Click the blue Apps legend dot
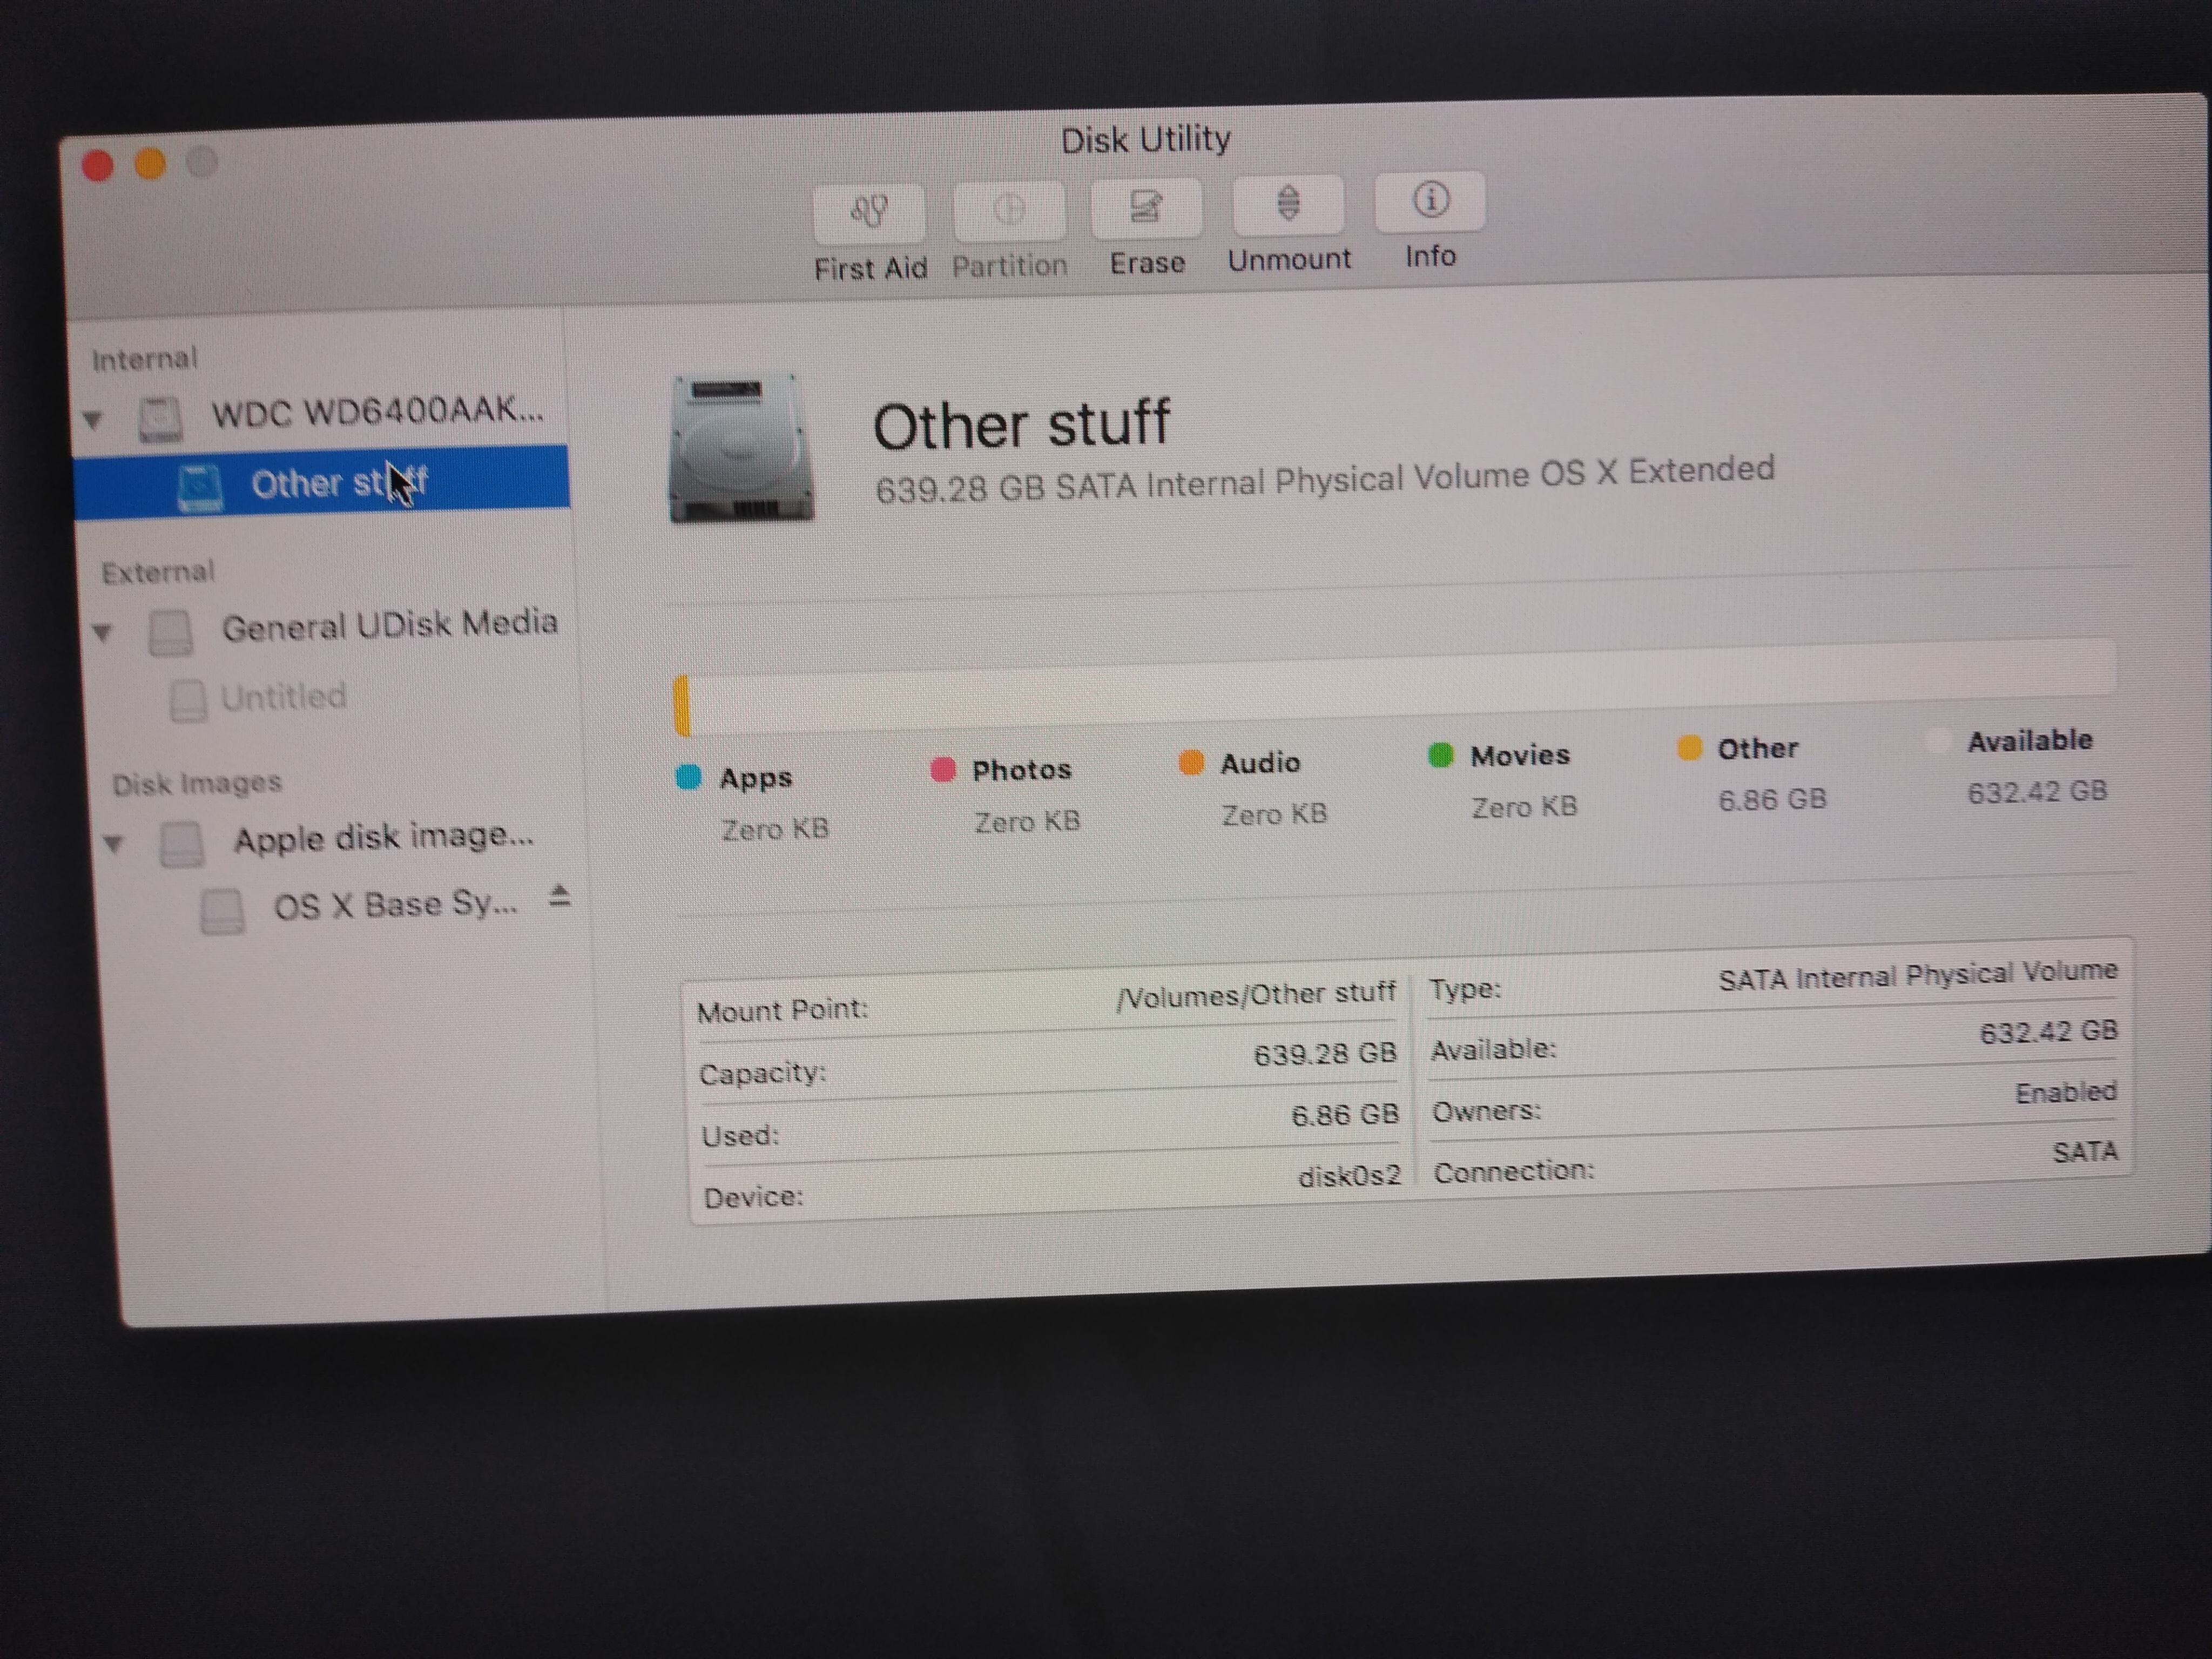 point(688,777)
